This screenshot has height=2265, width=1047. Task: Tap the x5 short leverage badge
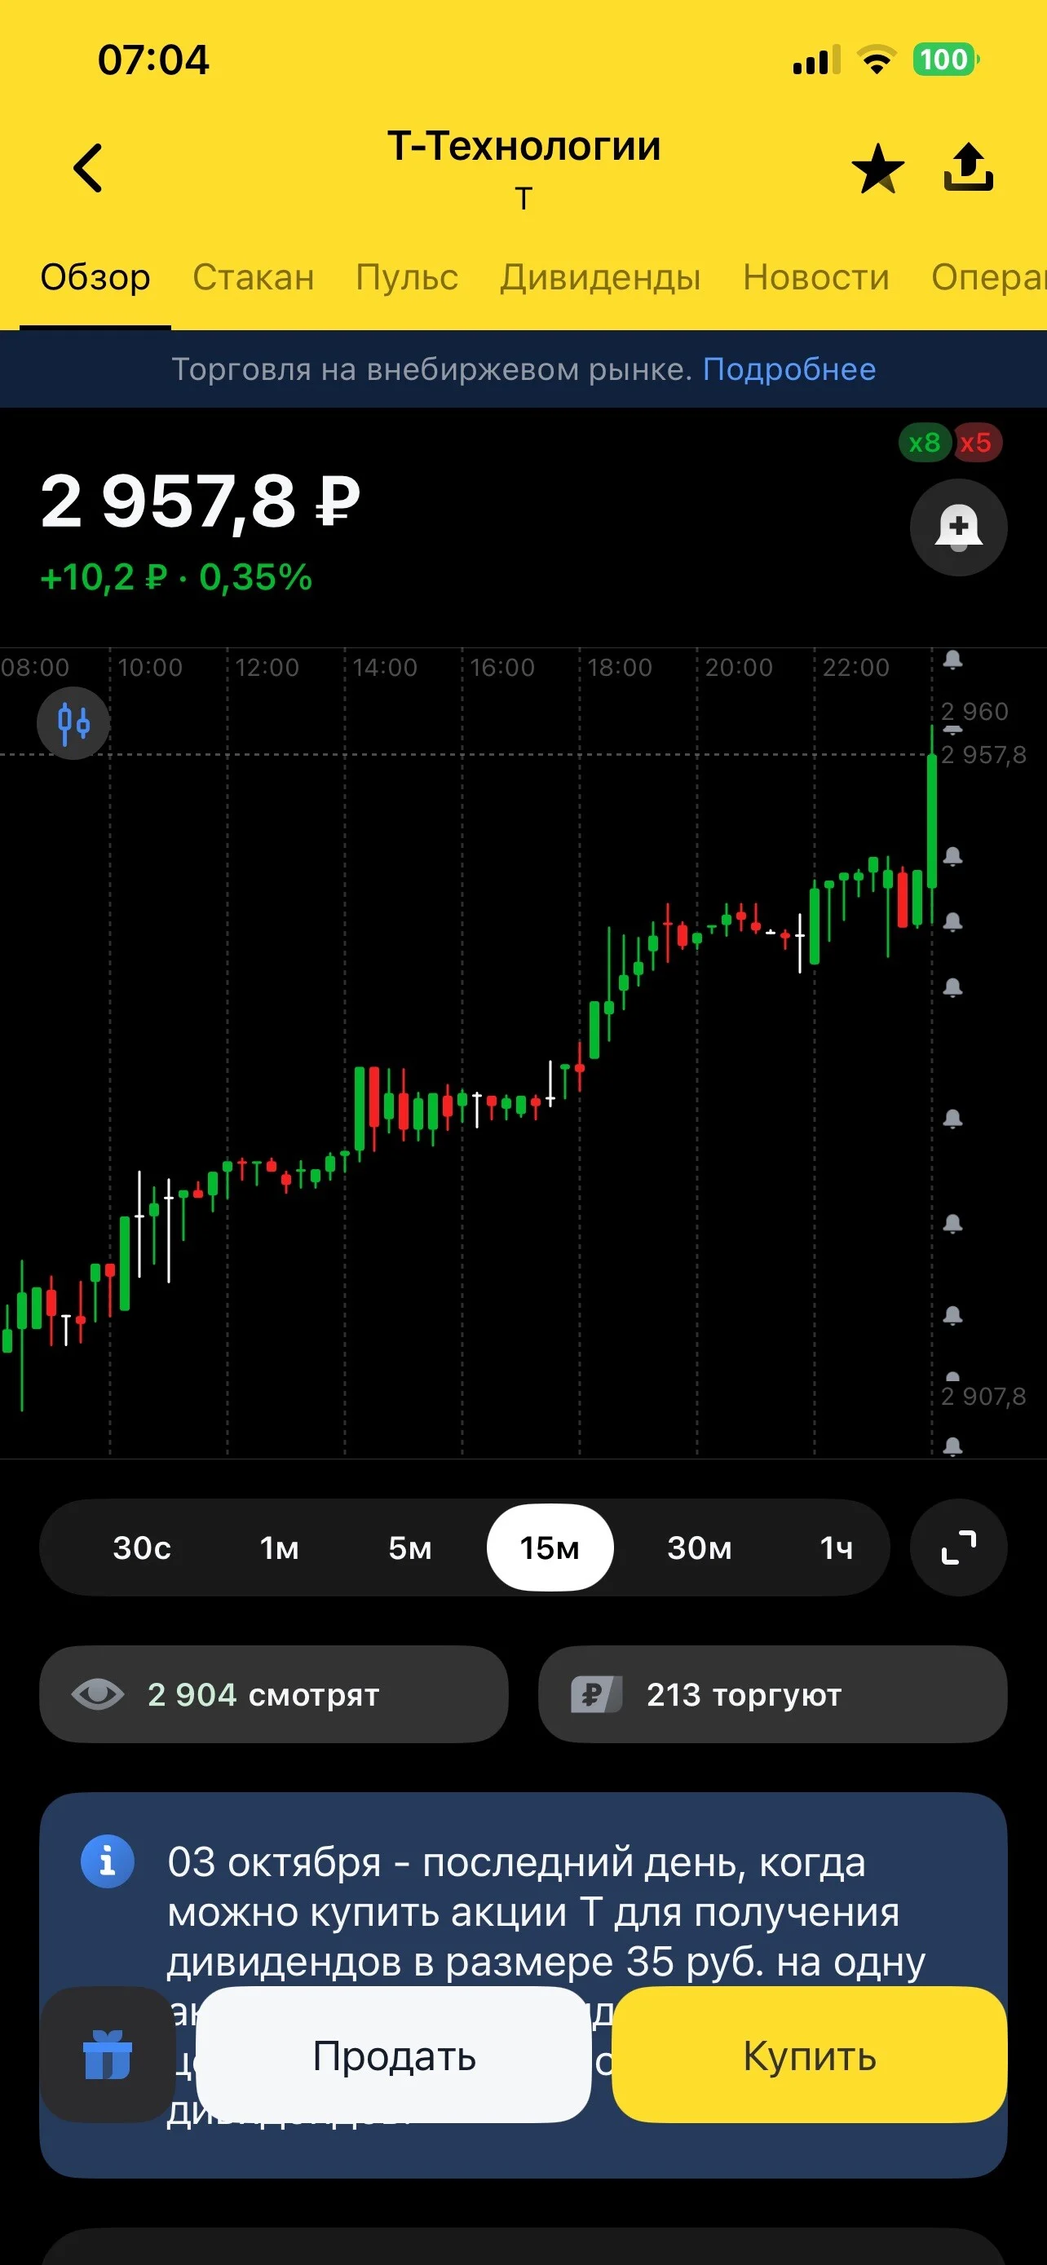click(x=976, y=442)
